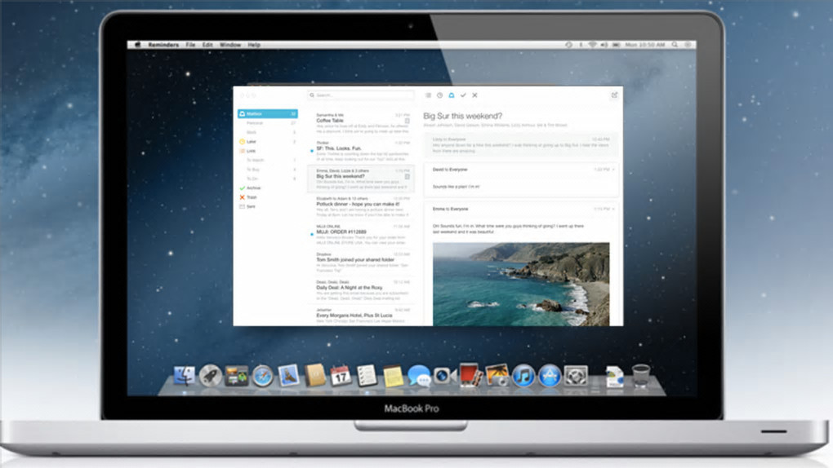The height and width of the screenshot is (468, 833).
Task: Open 'Daily Deal: A Night at the Roxy' email
Action: tap(361, 290)
